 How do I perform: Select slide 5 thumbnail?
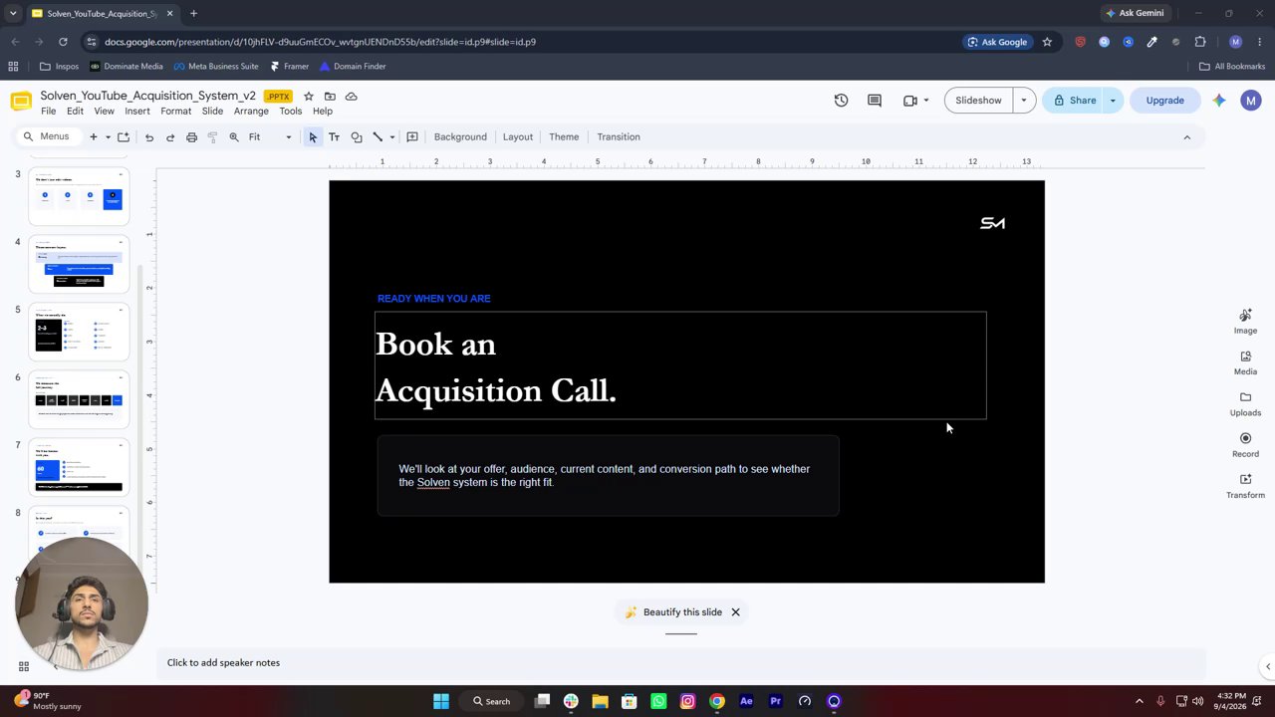79,332
